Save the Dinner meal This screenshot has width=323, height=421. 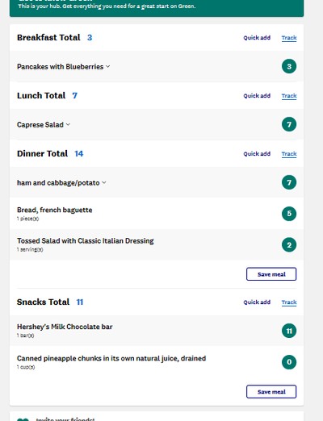pos(271,274)
